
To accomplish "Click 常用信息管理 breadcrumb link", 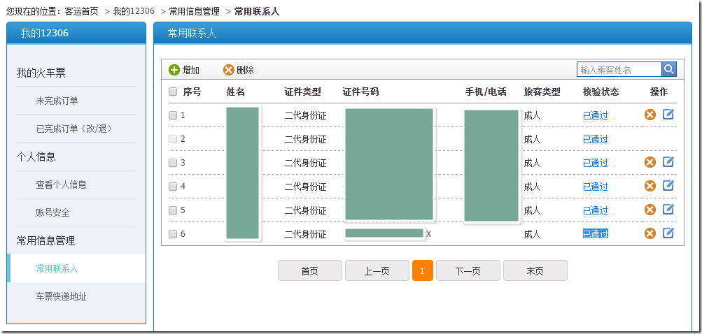I will click(195, 12).
